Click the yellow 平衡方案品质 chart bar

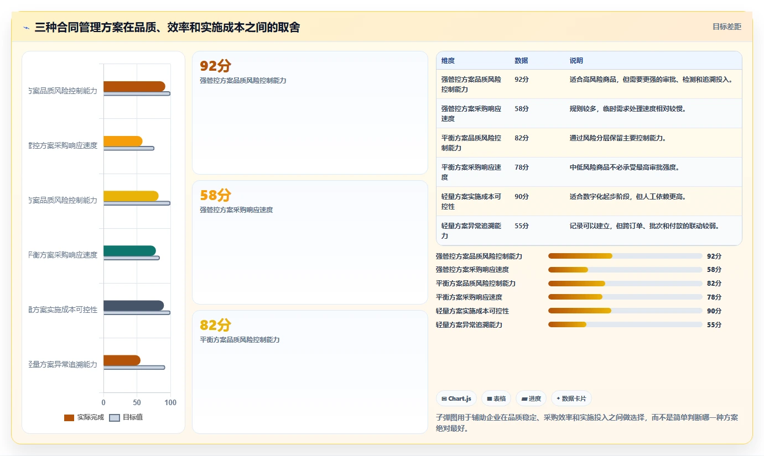coord(131,196)
